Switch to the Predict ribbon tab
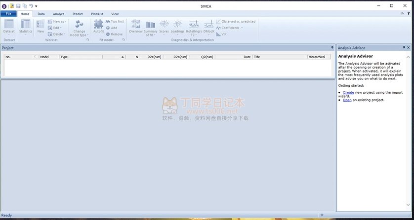The width and height of the screenshot is (414, 220). pos(78,14)
